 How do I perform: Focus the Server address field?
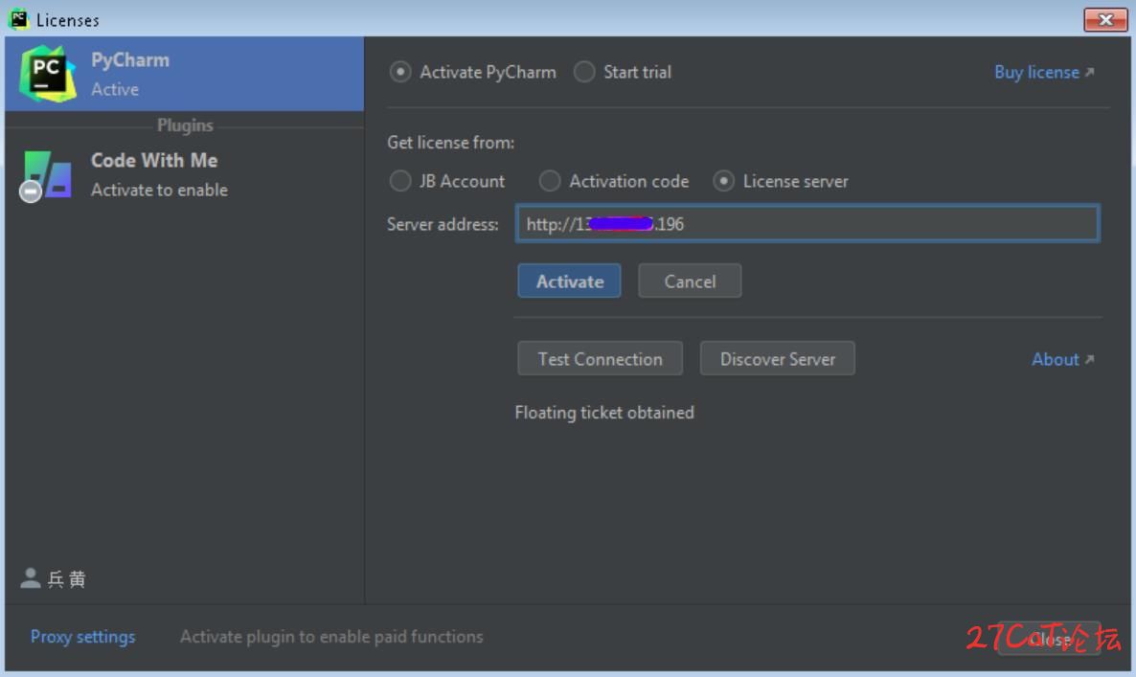point(807,224)
